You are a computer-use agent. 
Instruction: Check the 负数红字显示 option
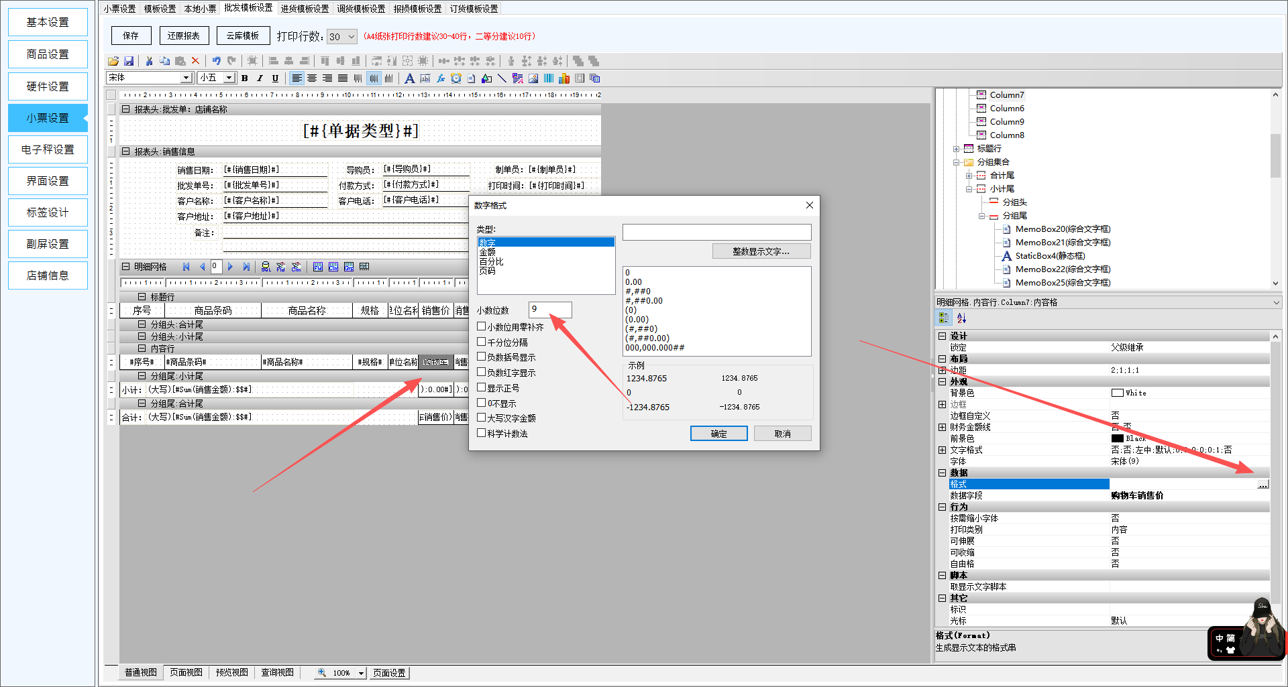click(x=481, y=373)
